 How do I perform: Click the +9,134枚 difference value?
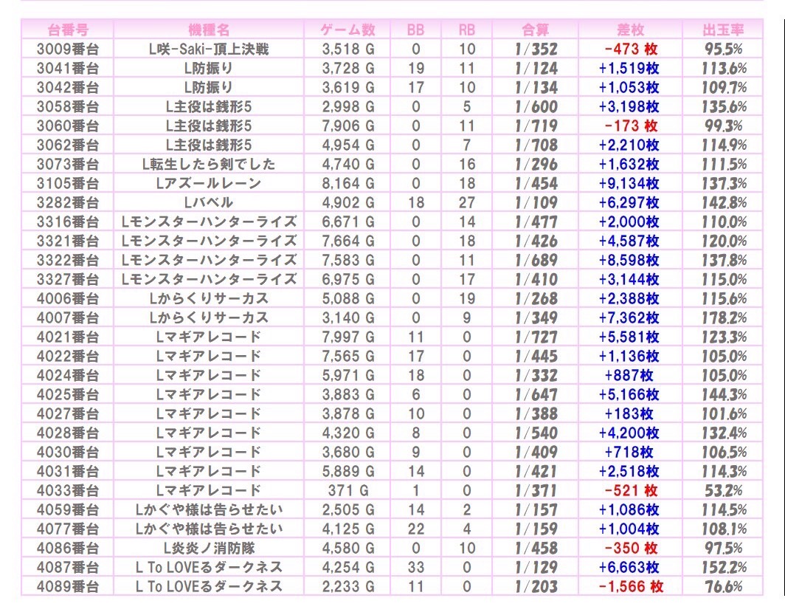click(630, 184)
